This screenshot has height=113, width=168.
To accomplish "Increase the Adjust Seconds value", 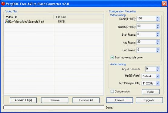I will point(158,68).
